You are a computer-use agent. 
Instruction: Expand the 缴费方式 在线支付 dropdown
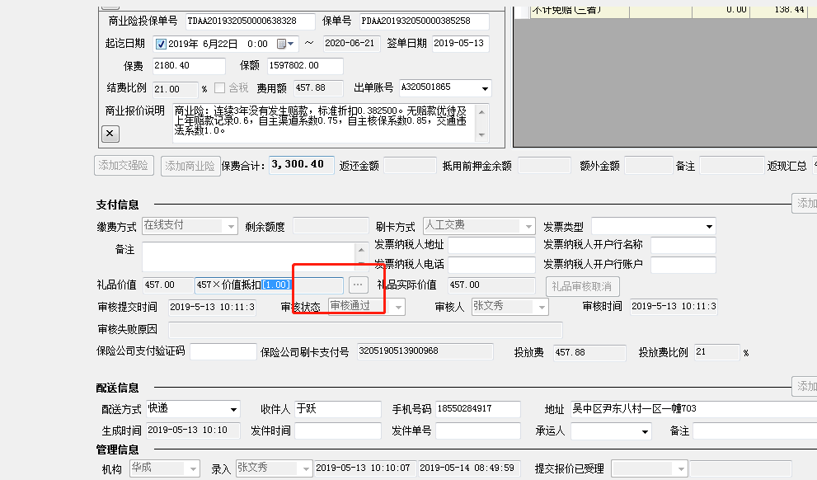tap(231, 227)
